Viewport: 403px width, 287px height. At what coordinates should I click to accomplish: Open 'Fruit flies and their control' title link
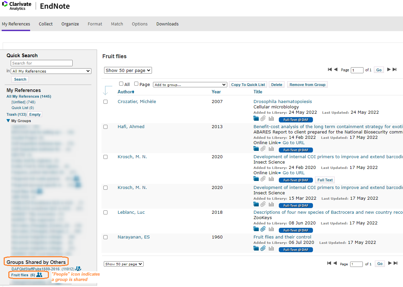pyautogui.click(x=282, y=237)
